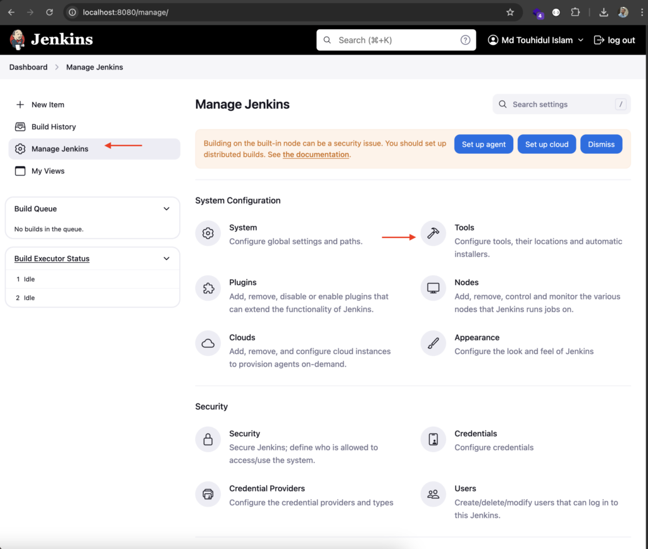
Task: Open the browser extensions puzzle icon
Action: pos(575,13)
